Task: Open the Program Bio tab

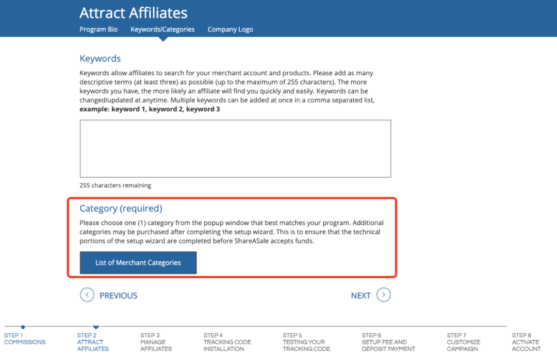Action: [99, 29]
